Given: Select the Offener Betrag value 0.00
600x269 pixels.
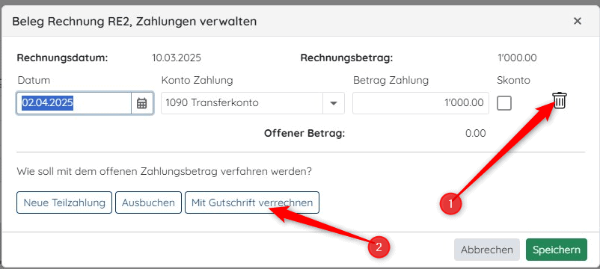Looking at the screenshot, I should [x=476, y=133].
